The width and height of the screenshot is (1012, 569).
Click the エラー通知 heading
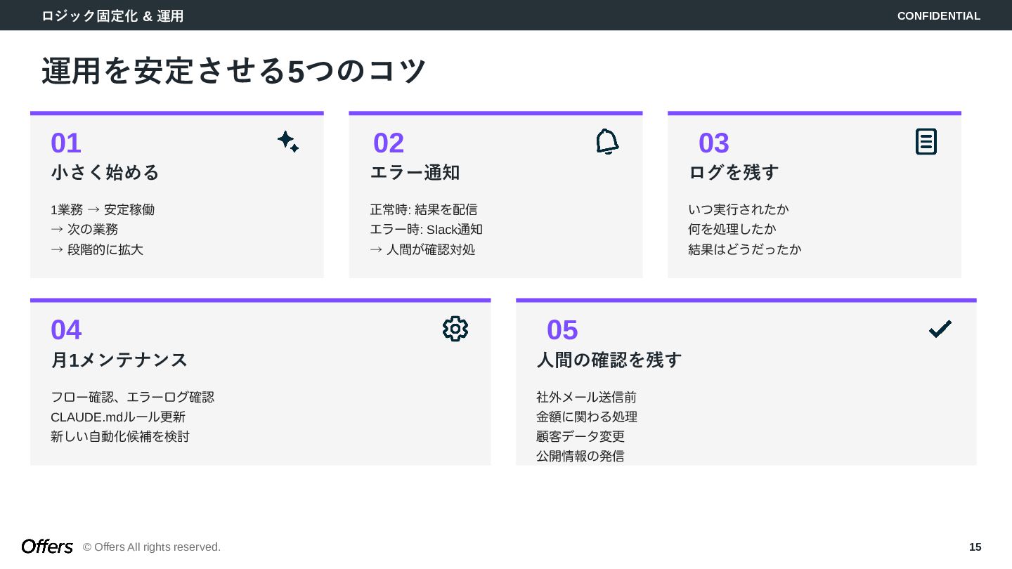point(415,173)
